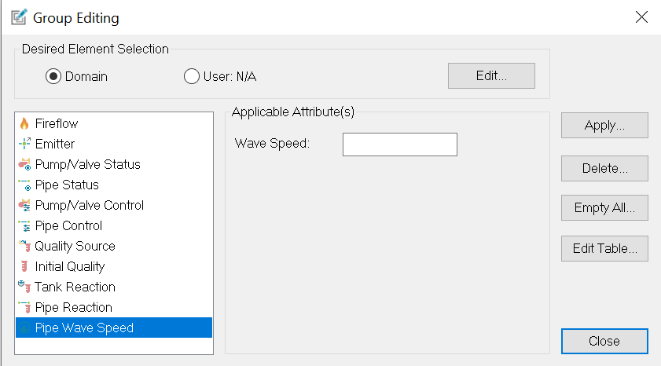
Task: Click the Fireflow flame icon
Action: 24,123
